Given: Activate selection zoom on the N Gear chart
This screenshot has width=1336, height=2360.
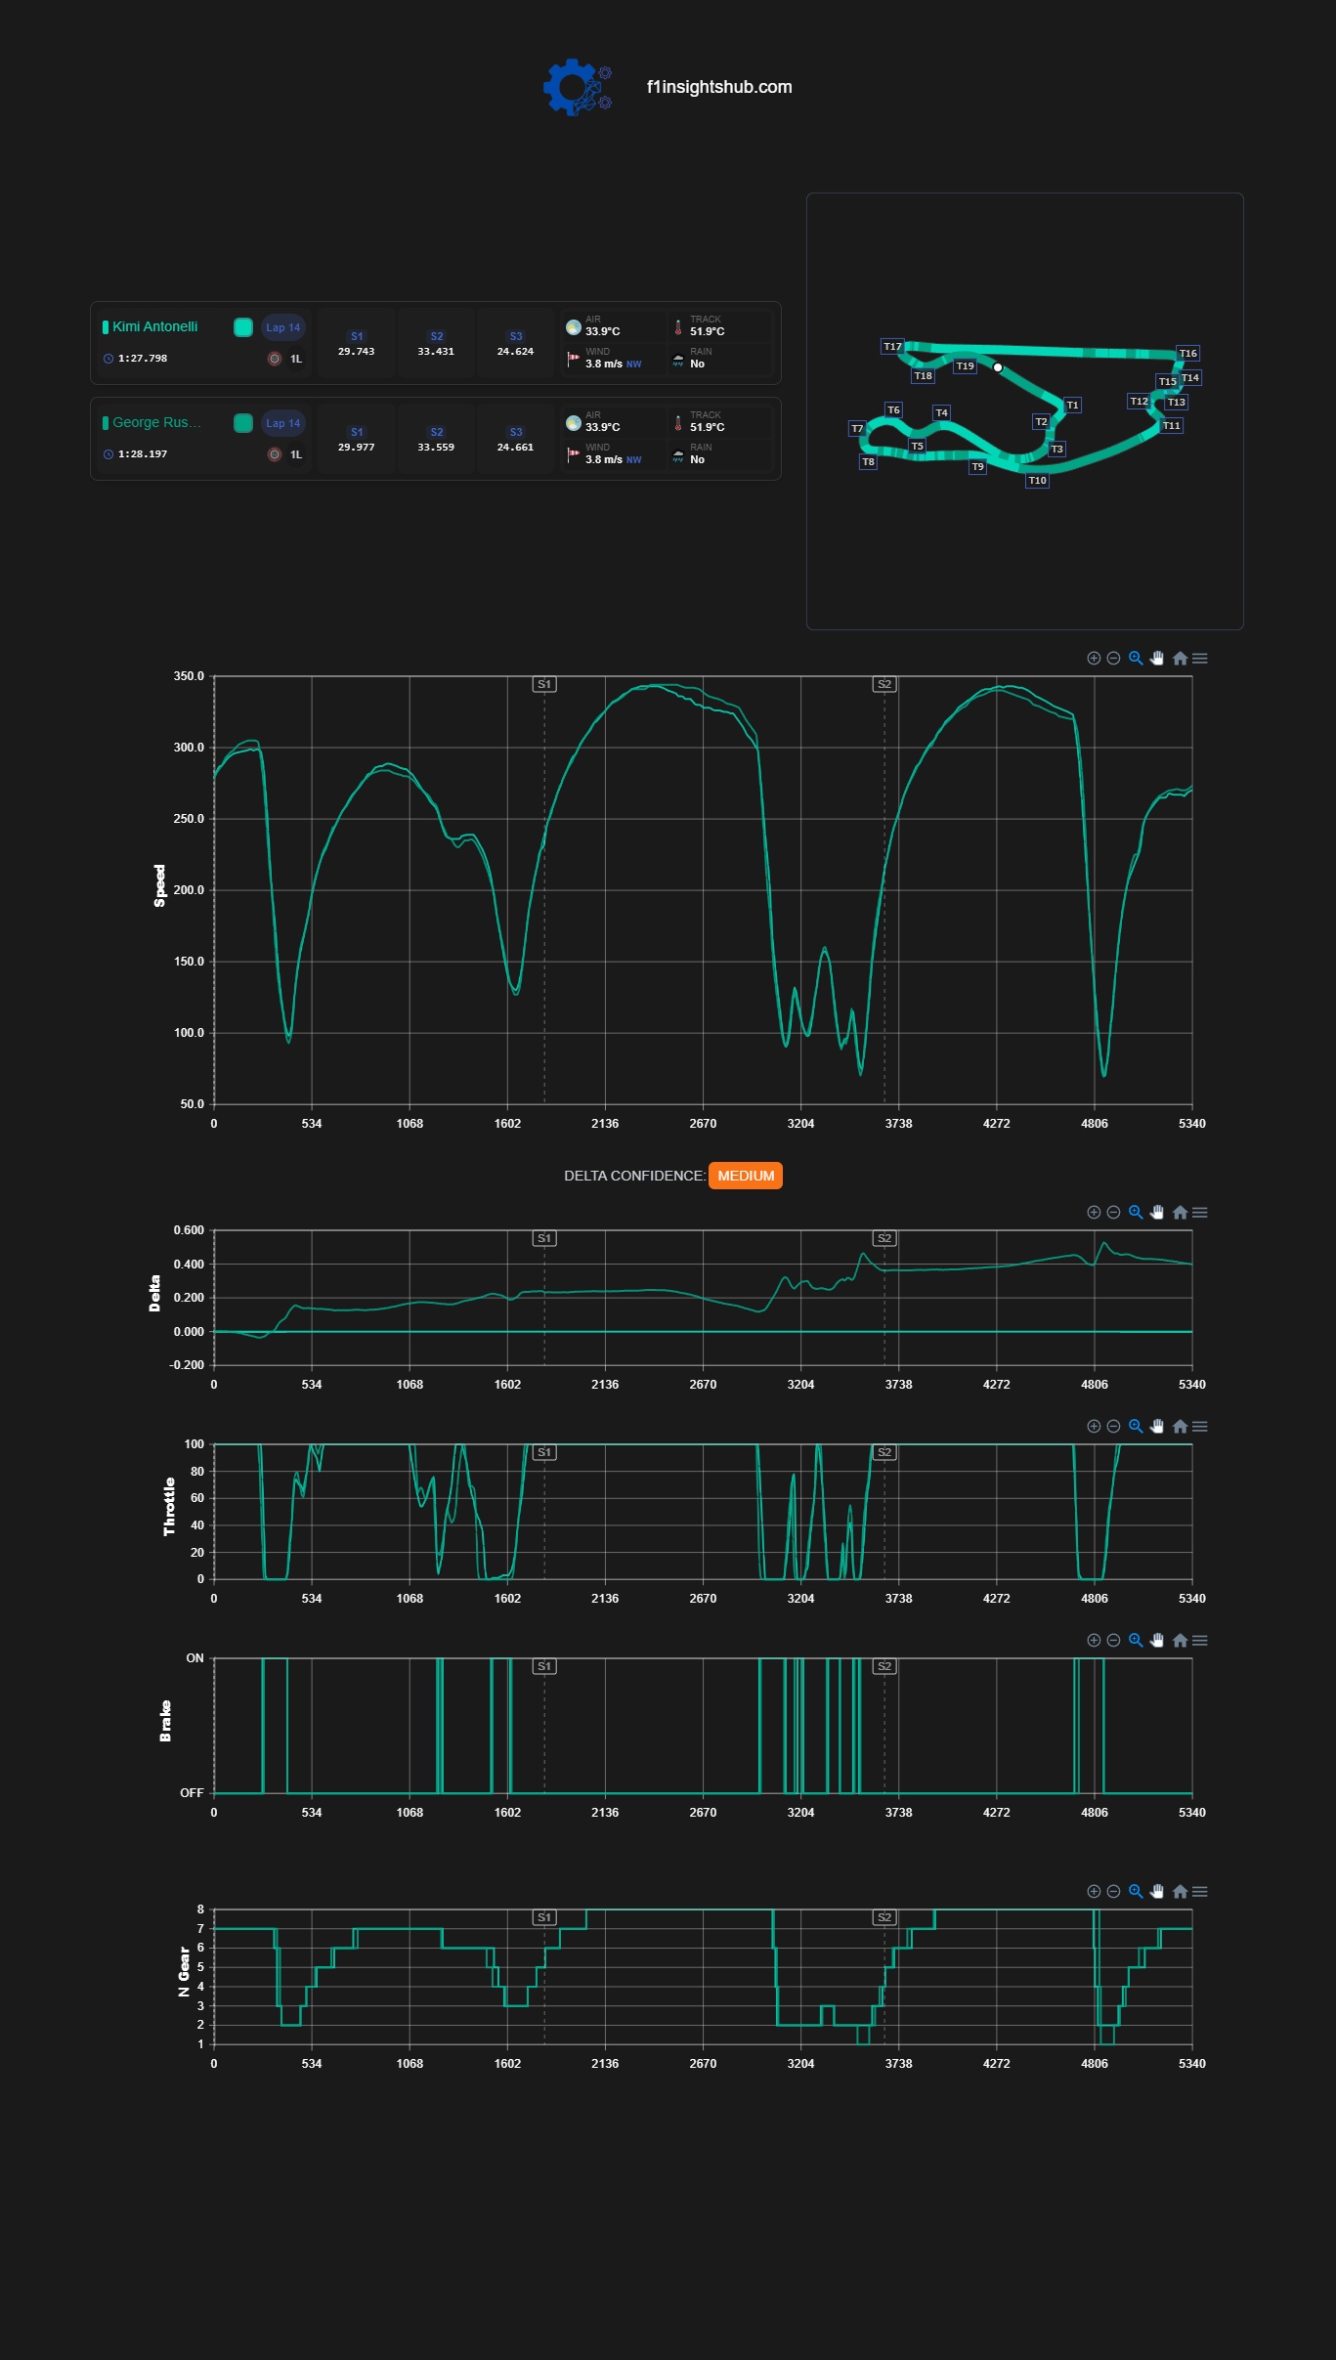Looking at the screenshot, I should pyautogui.click(x=1136, y=1892).
